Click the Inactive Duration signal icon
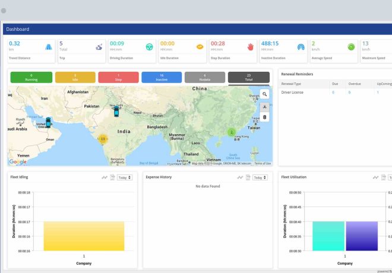Viewport: 392px width, 273px height. click(301, 47)
